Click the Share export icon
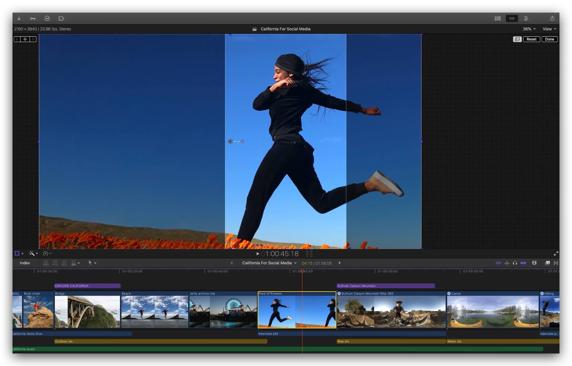 pyautogui.click(x=552, y=18)
